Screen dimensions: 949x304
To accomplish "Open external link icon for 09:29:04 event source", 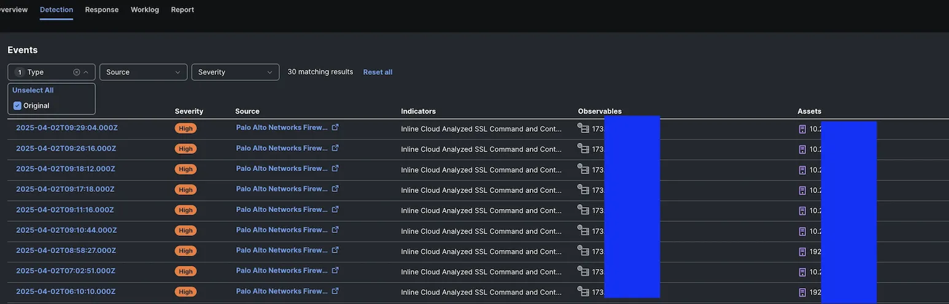I will (x=335, y=127).
